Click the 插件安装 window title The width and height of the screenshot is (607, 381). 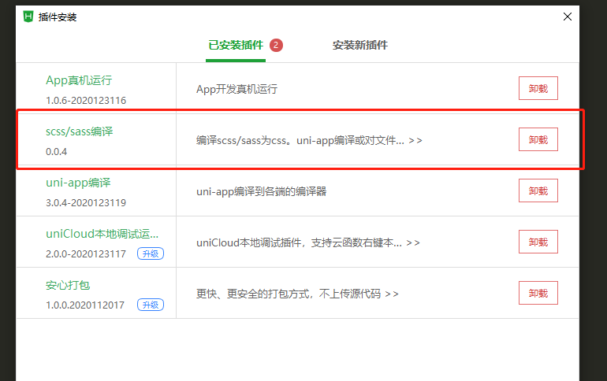58,17
